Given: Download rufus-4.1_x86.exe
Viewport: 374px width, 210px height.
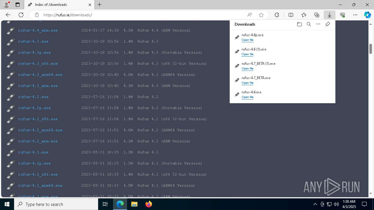Looking at the screenshot, I should (x=38, y=174).
